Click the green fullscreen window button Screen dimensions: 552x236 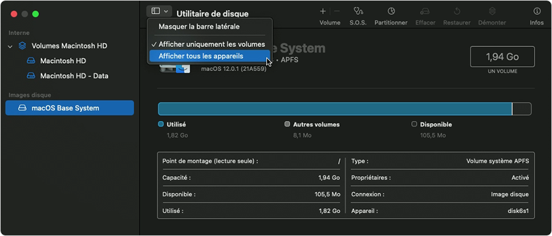35,14
